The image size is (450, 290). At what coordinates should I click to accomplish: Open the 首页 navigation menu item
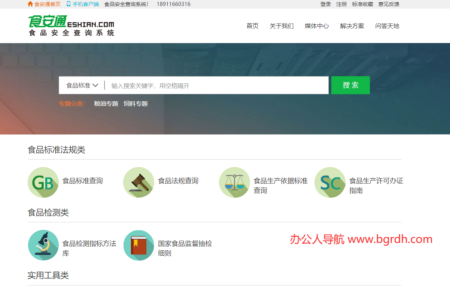[252, 26]
